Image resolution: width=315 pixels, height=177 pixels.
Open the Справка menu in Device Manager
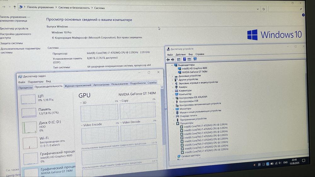(200, 54)
